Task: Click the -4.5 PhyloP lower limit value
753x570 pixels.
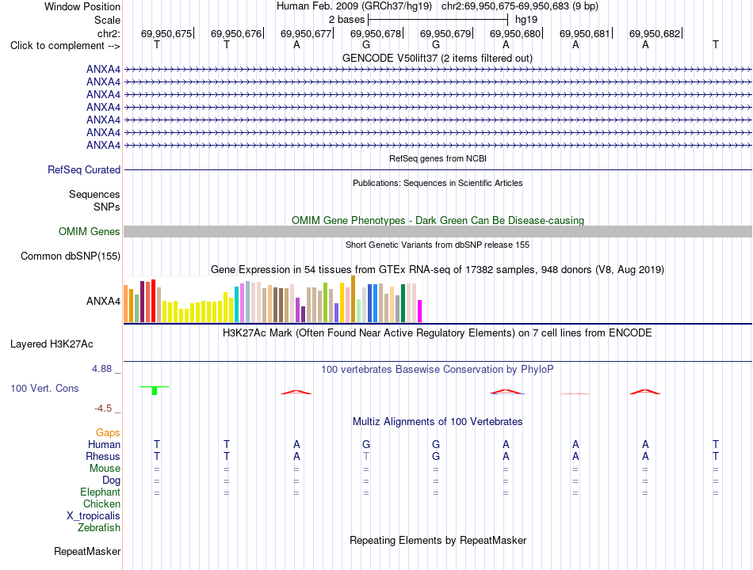Action: (x=103, y=408)
